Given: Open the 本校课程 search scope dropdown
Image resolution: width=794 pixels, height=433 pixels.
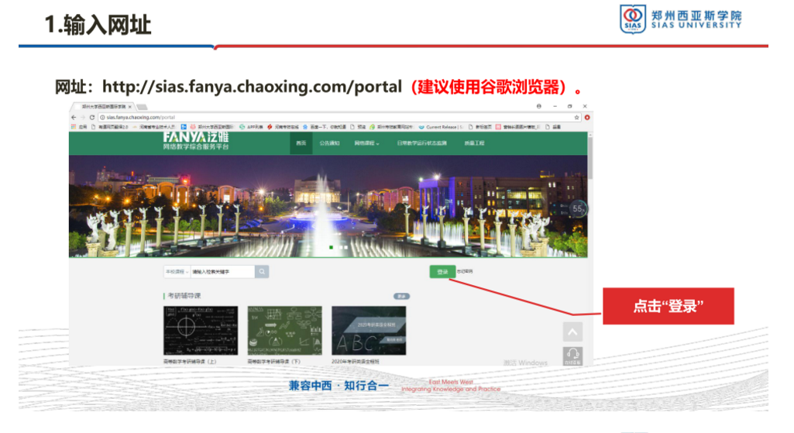Looking at the screenshot, I should [176, 272].
